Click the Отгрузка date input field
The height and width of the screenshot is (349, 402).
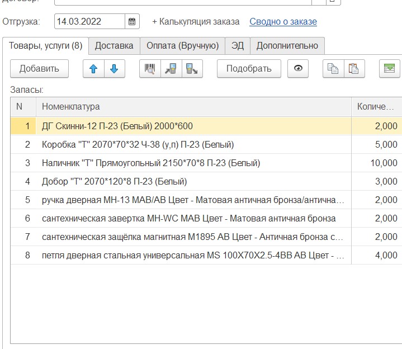[x=89, y=22]
